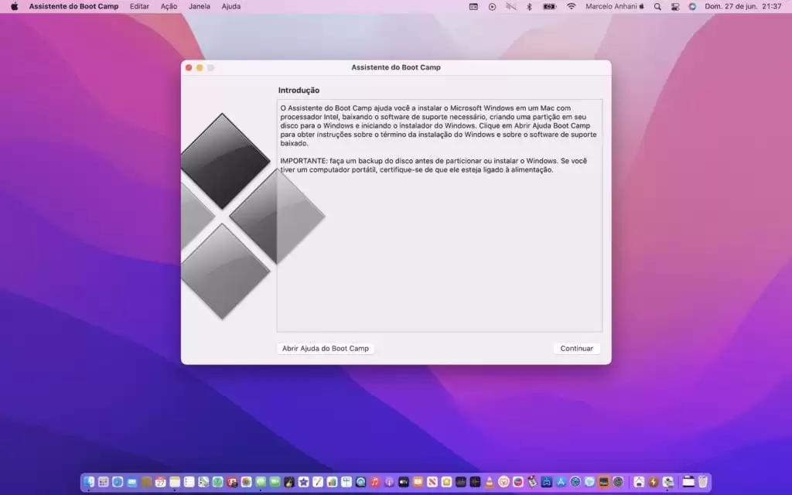Image resolution: width=792 pixels, height=495 pixels.
Task: Open Spotlight search magnifier
Action: pyautogui.click(x=657, y=6)
